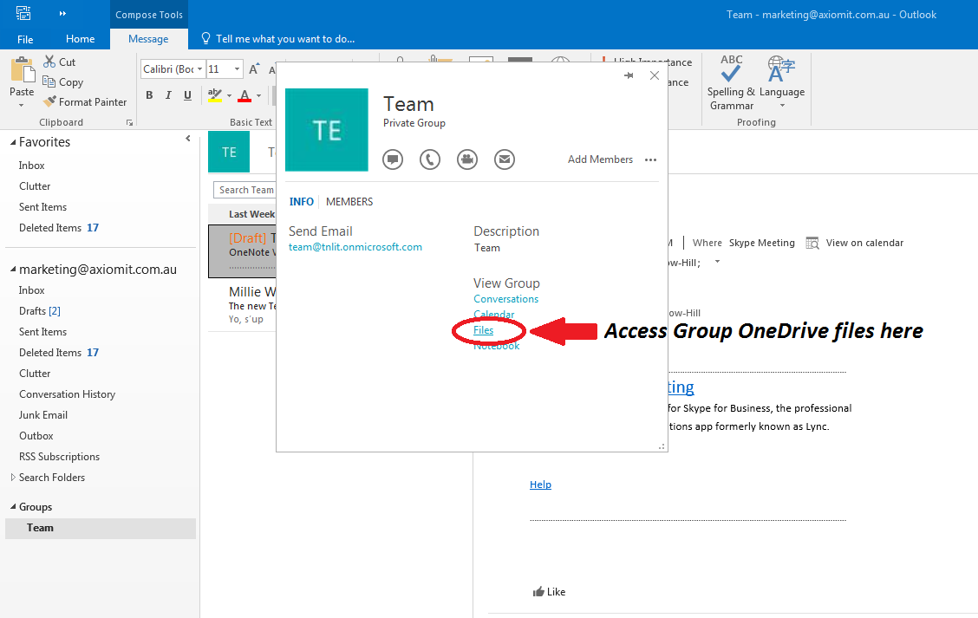Screen dimensions: 978x618
Task: Open the Language proofing menu
Action: [x=781, y=82]
